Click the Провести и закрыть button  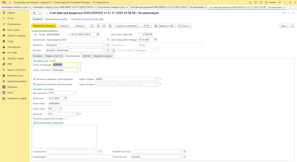(x=44, y=26)
